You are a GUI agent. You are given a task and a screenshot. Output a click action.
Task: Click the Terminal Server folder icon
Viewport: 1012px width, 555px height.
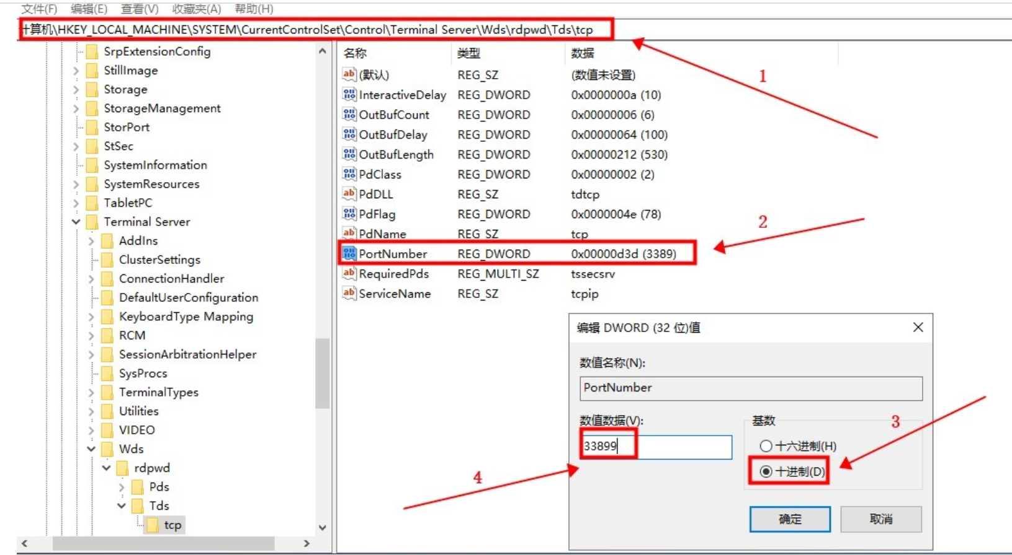(x=92, y=222)
